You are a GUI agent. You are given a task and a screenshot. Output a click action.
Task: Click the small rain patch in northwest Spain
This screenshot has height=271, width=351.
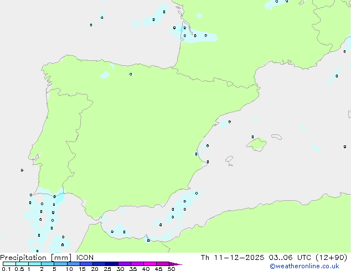click(x=104, y=75)
